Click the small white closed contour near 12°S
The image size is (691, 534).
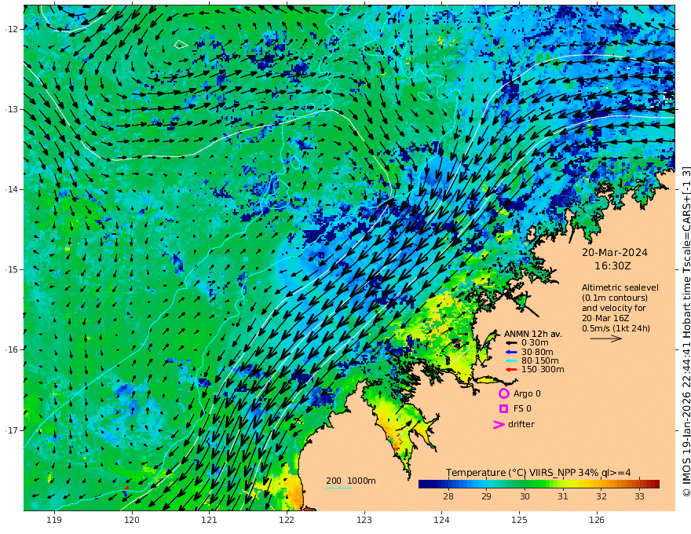(x=181, y=44)
